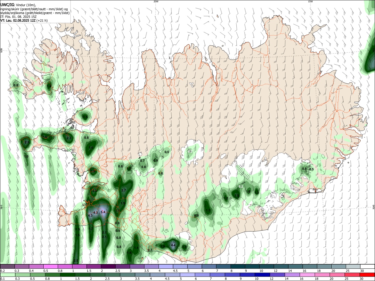Pick upper legend swatch between 12 and 14

[281, 266]
